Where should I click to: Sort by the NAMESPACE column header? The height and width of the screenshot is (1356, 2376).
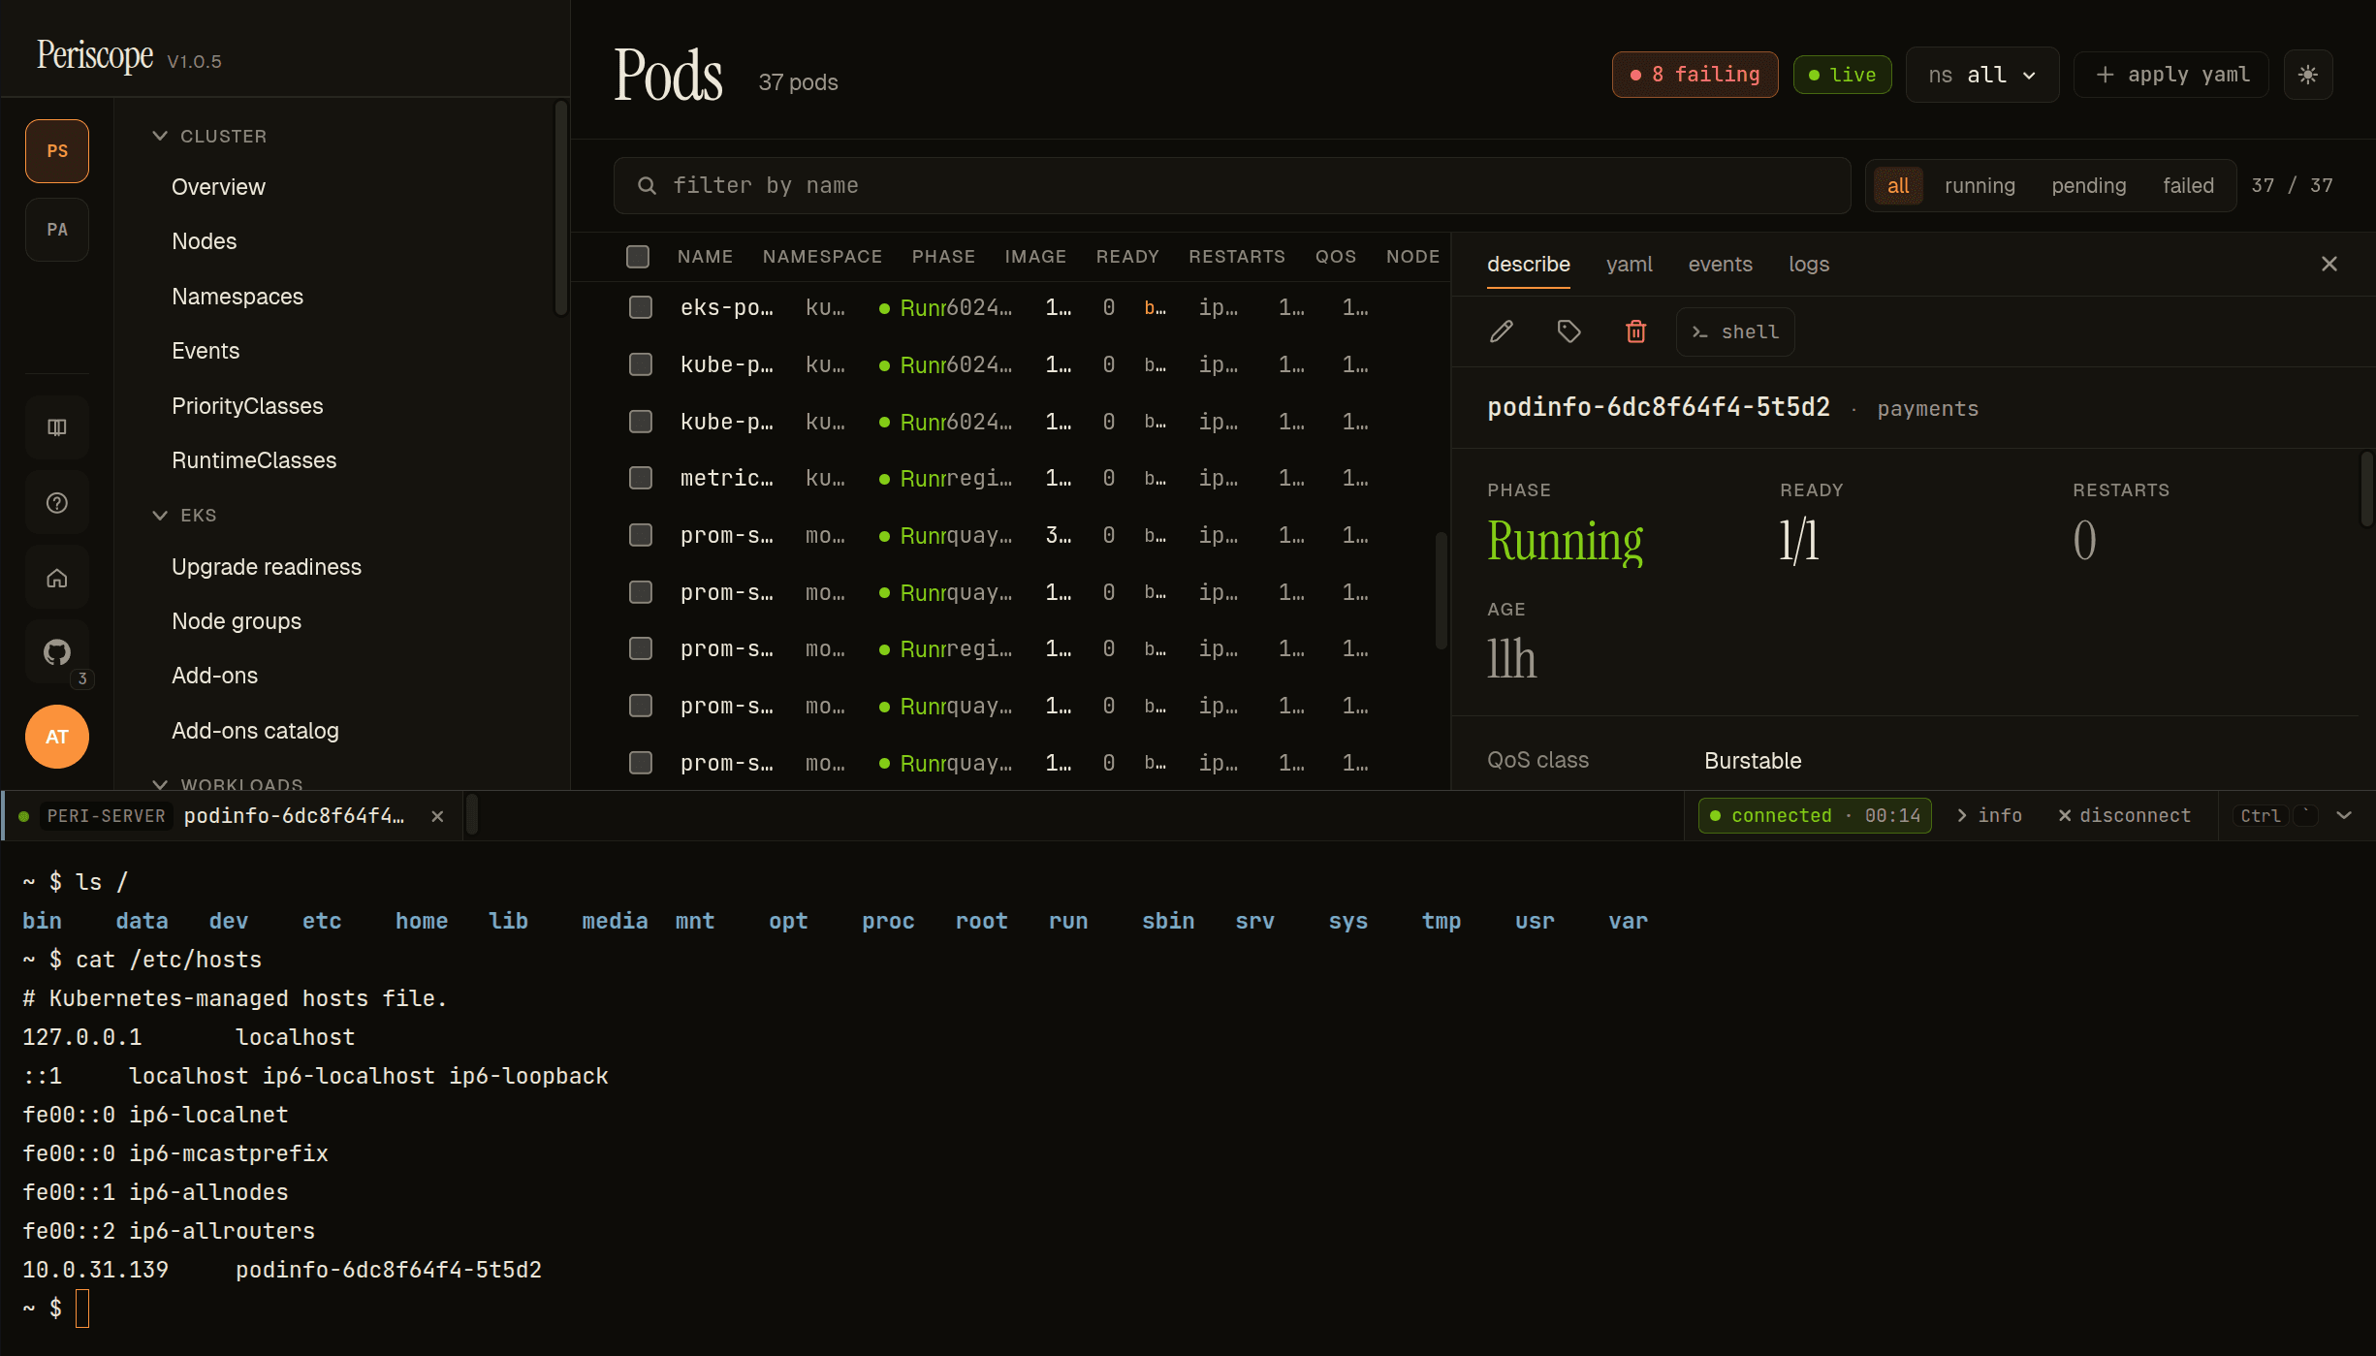(822, 256)
